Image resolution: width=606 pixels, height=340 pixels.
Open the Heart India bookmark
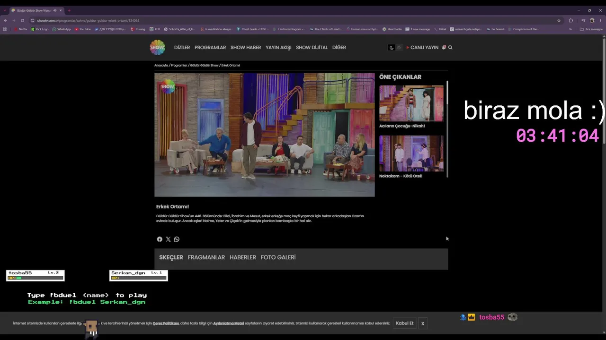(392, 29)
